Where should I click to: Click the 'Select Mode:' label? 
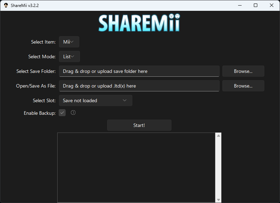pos(42,57)
